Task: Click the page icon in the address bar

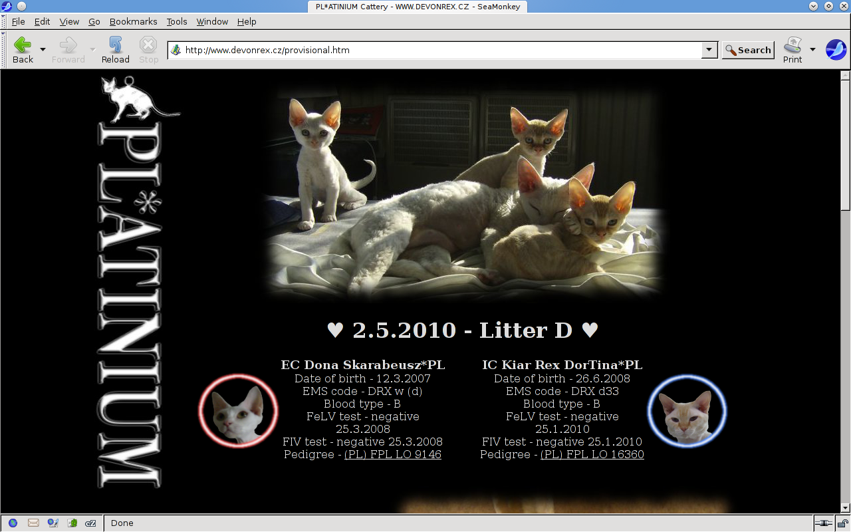Action: pyautogui.click(x=176, y=50)
